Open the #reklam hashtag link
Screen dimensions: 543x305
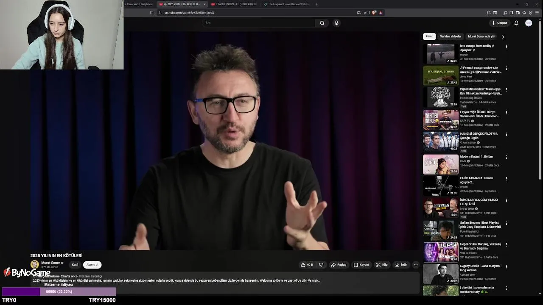(x=84, y=276)
